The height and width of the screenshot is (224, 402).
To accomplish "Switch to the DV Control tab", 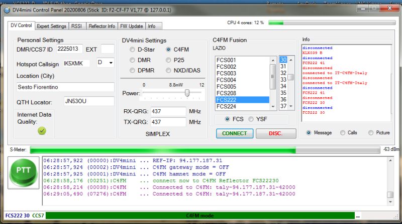I will pos(21,26).
